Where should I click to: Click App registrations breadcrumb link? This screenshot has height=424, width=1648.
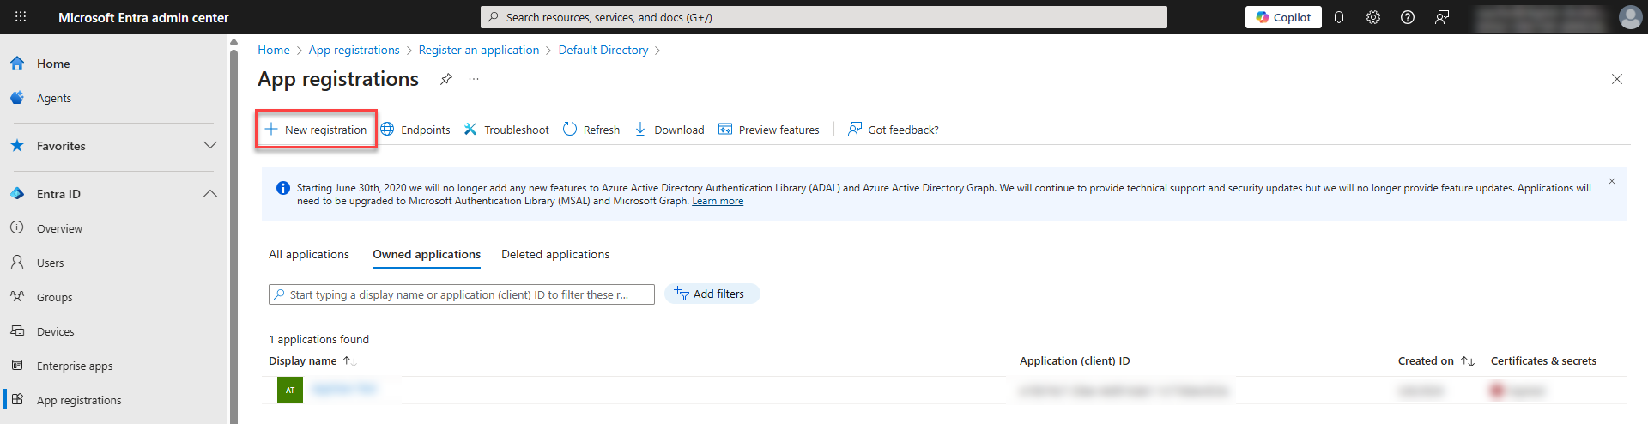coord(354,50)
